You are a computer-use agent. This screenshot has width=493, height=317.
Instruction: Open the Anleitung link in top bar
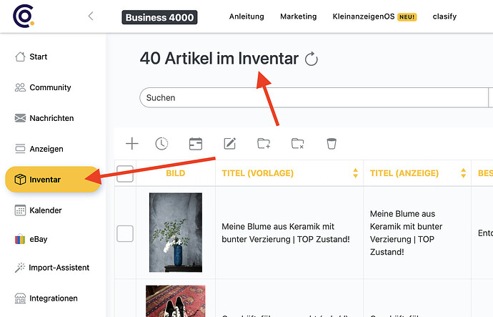point(246,16)
